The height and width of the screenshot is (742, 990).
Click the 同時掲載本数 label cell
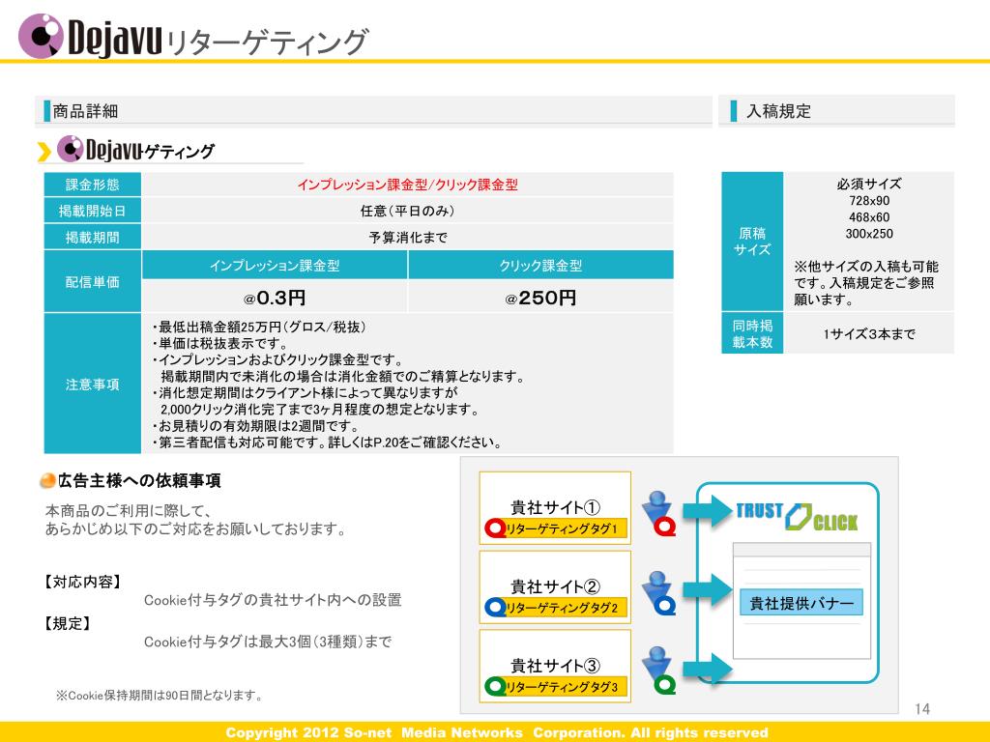click(752, 333)
